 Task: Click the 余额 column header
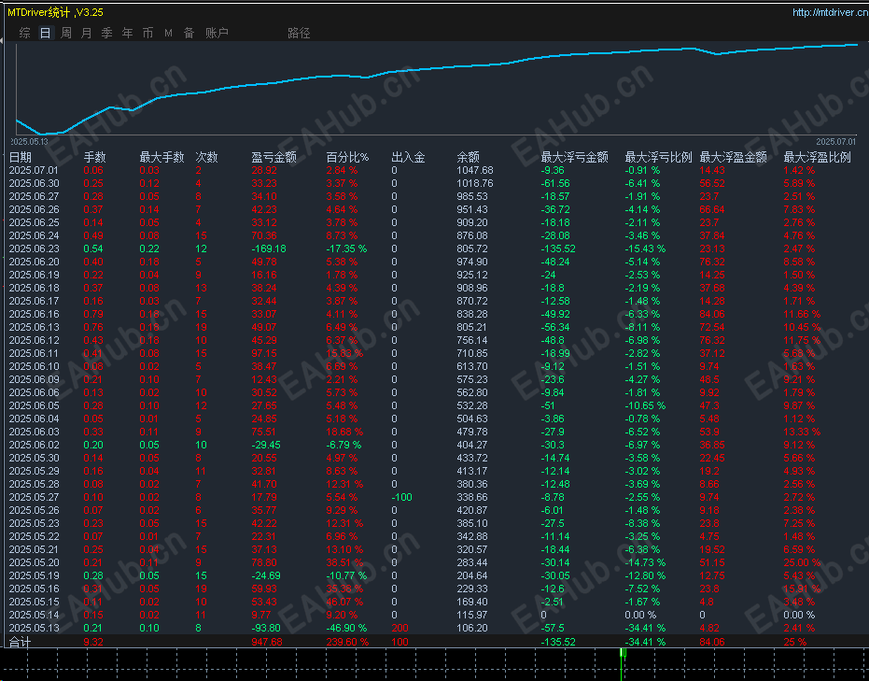click(x=468, y=158)
